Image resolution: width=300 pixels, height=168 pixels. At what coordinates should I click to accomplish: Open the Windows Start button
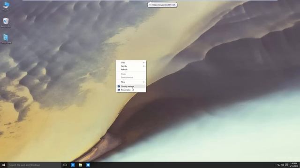4,165
